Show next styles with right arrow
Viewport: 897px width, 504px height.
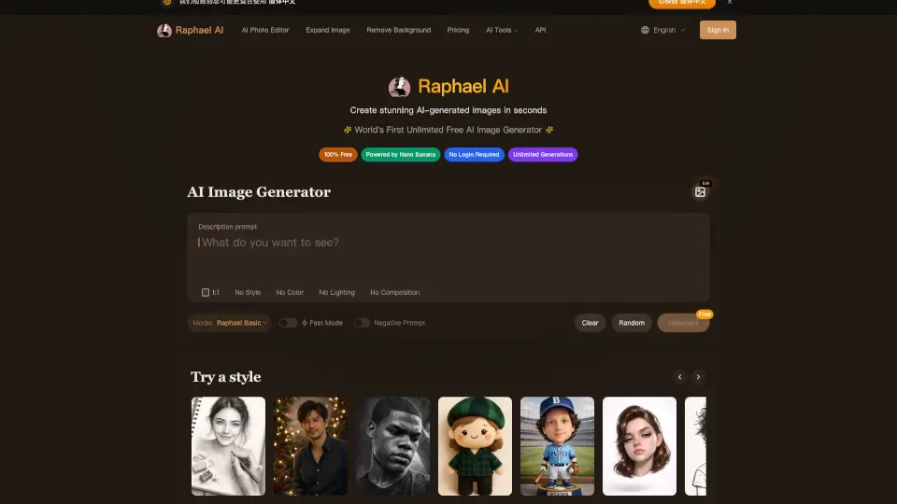[x=698, y=377]
